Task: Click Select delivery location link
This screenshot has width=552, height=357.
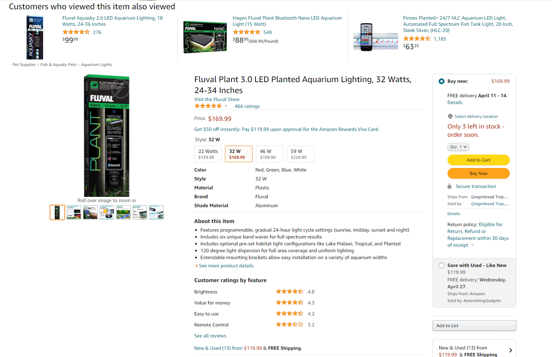Action: pos(476,116)
